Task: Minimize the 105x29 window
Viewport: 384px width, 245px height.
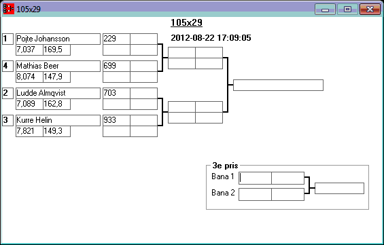Action: (325, 10)
